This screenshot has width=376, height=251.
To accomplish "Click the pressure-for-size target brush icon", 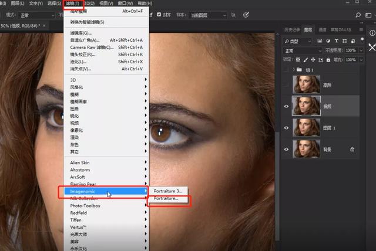I will tap(246, 15).
